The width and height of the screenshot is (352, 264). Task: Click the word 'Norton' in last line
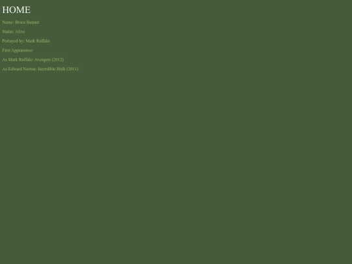click(29, 69)
